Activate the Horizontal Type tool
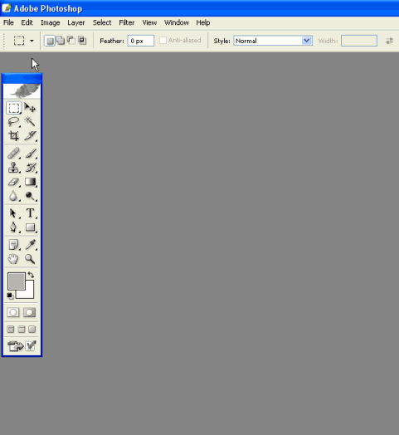 click(30, 213)
